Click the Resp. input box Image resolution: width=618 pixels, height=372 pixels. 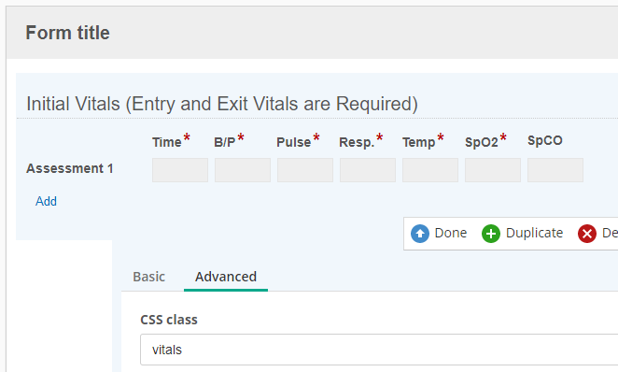368,170
